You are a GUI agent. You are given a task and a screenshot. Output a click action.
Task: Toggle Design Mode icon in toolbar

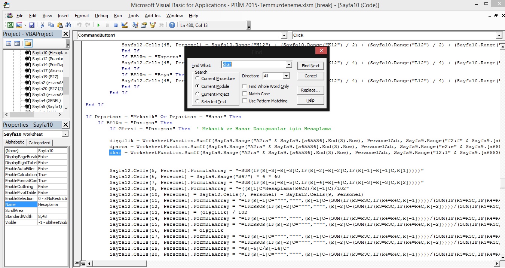click(125, 25)
